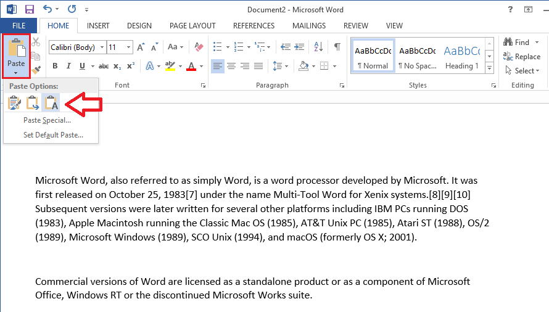
Task: Click the Replace button in Editing
Action: 522,57
